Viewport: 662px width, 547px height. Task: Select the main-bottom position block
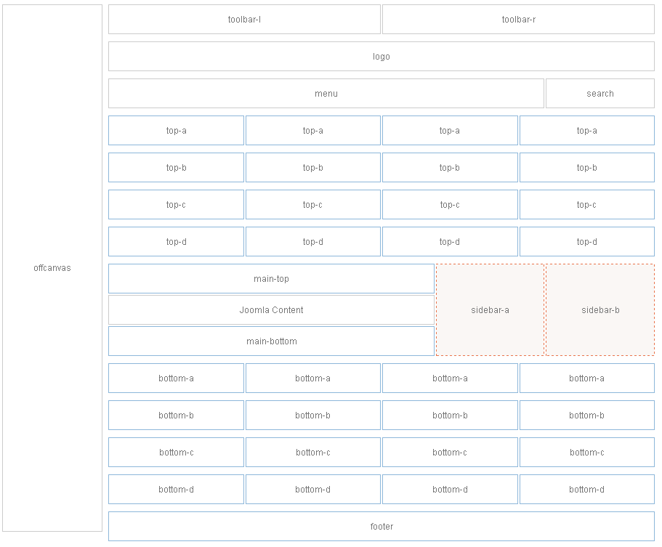coord(272,341)
